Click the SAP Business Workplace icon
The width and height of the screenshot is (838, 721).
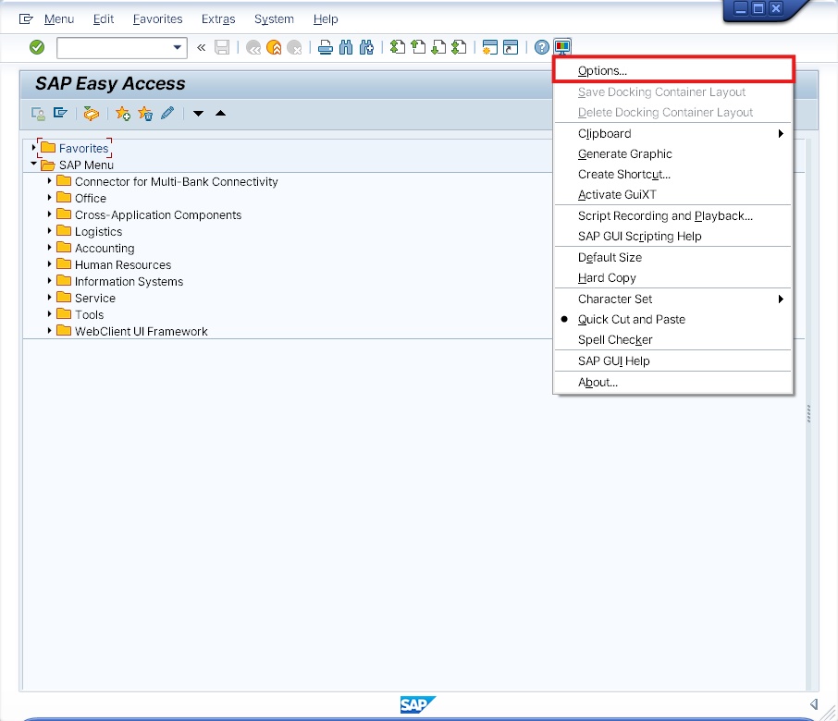tap(92, 113)
